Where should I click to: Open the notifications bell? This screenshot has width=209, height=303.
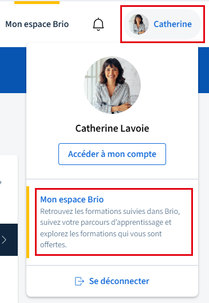point(98,24)
